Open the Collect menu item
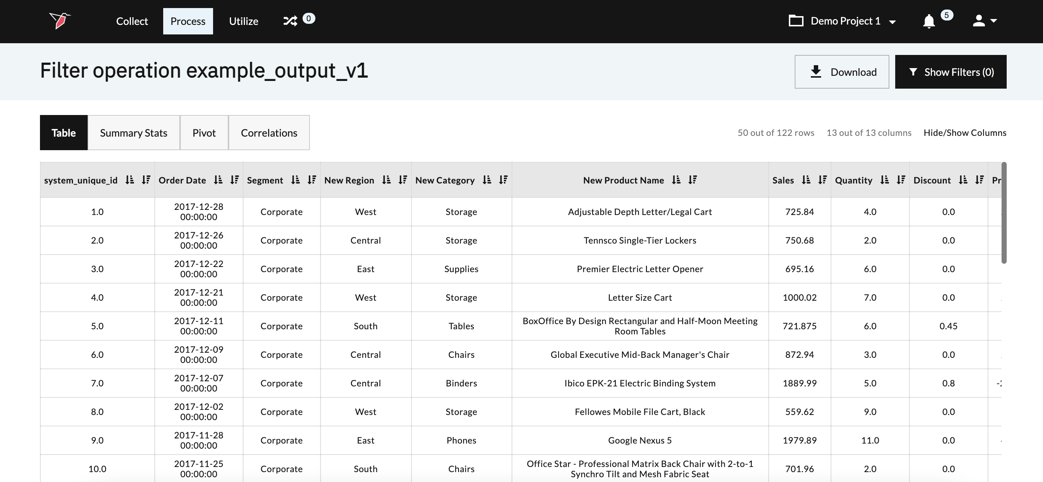The image size is (1043, 482). pos(132,21)
